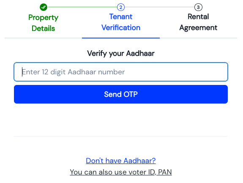Select the step 2 circle icon
243x183 pixels.
[121, 7]
